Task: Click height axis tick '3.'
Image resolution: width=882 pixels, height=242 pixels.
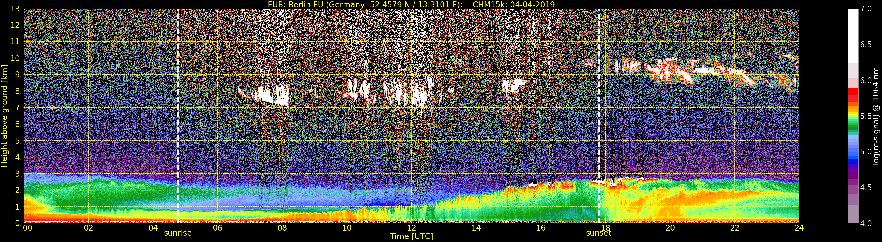Action: point(18,174)
